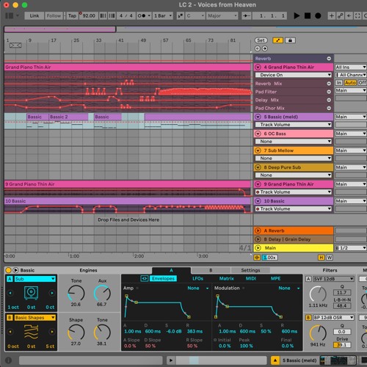Remove the Reverb Mix automation lane
367x367 pixels.
pyautogui.click(x=329, y=84)
